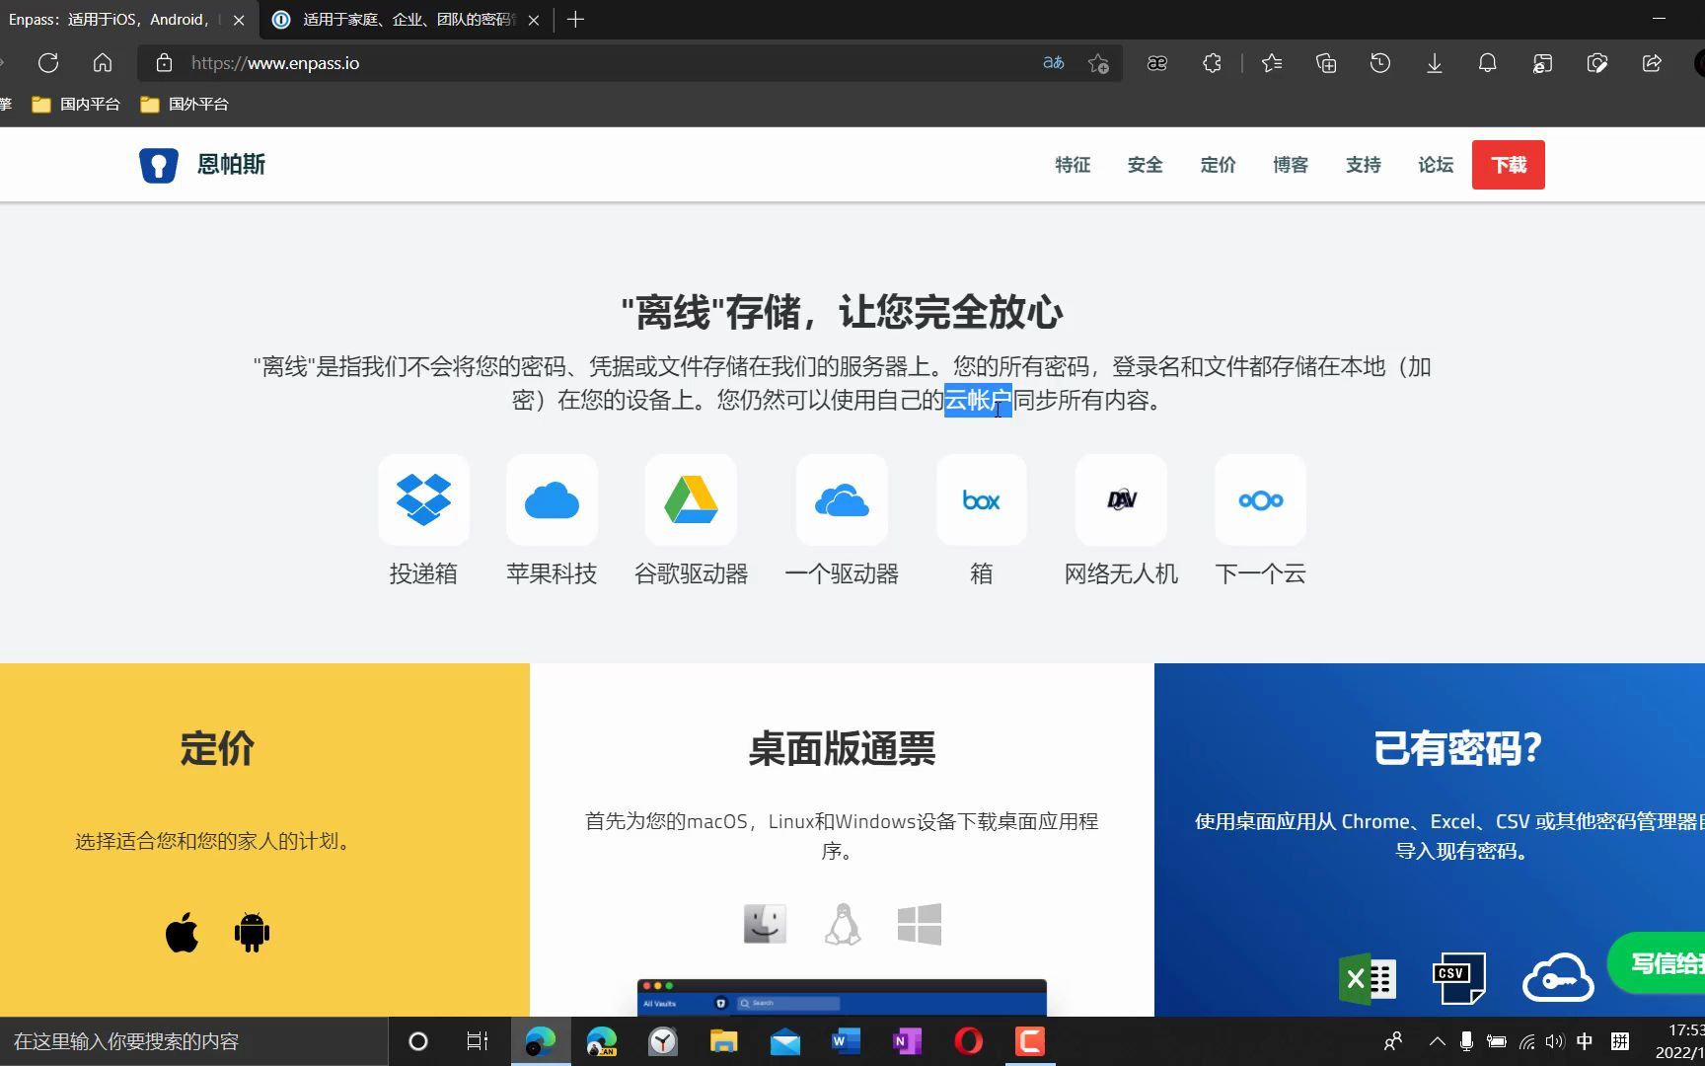Image resolution: width=1705 pixels, height=1066 pixels.
Task: Select the Google Drive icon
Action: click(x=691, y=500)
